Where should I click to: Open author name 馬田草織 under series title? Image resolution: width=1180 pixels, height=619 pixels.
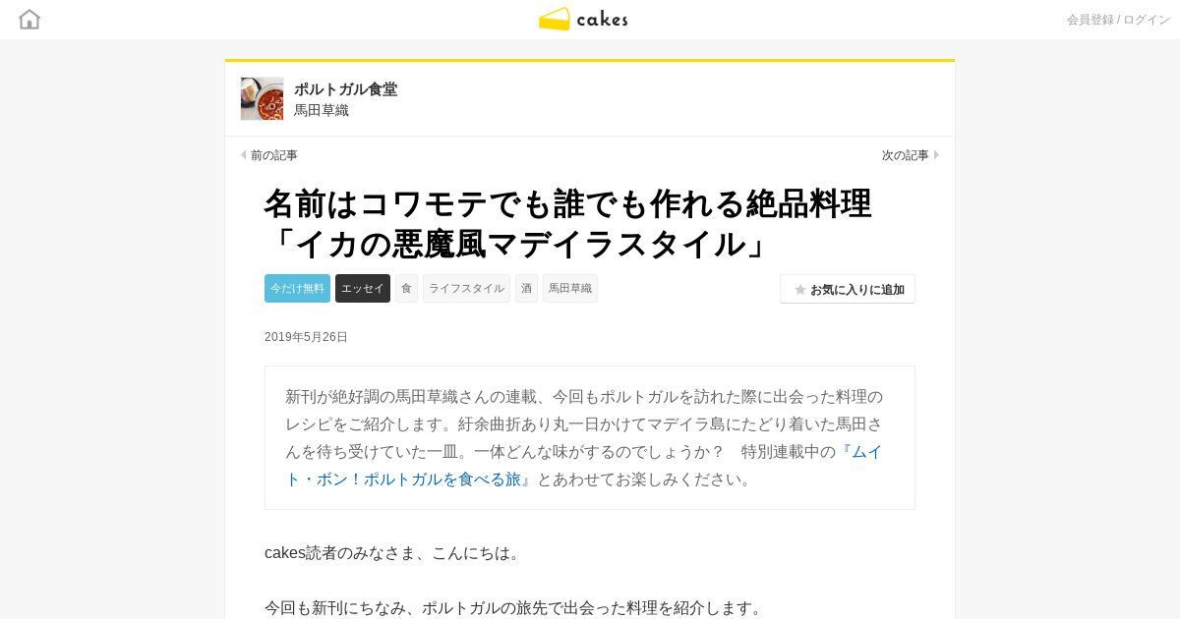[x=322, y=110]
